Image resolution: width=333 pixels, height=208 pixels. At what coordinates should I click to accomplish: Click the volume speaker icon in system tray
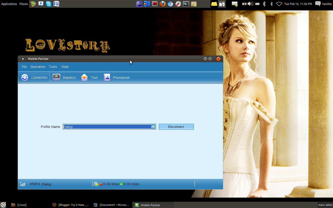(250, 4)
